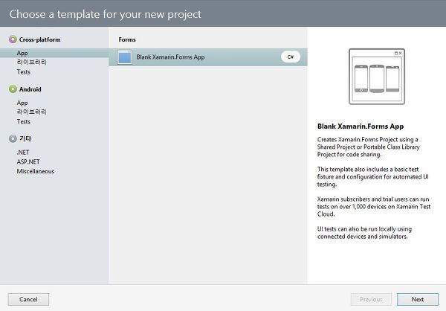The width and height of the screenshot is (446, 311).
Task: Click the gray 기타 category icon
Action: (x=13, y=138)
